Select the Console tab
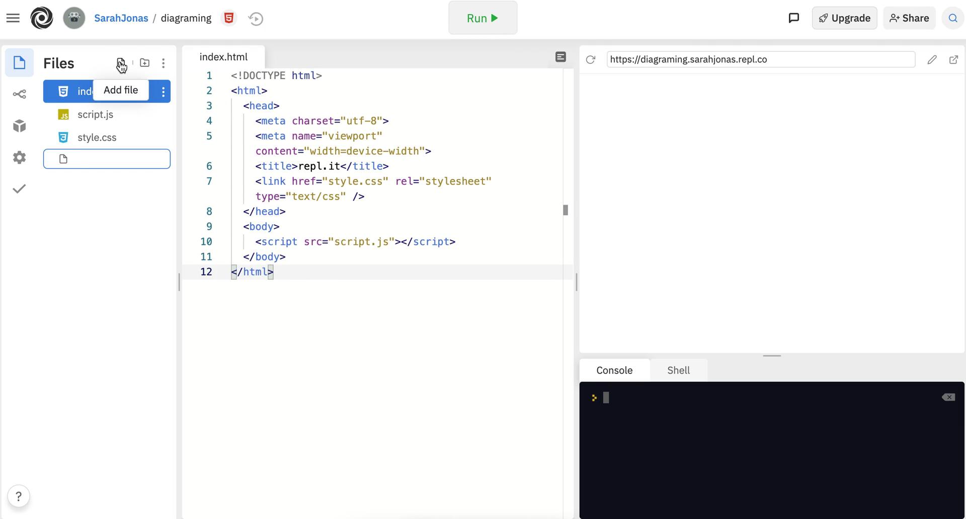 tap(614, 370)
